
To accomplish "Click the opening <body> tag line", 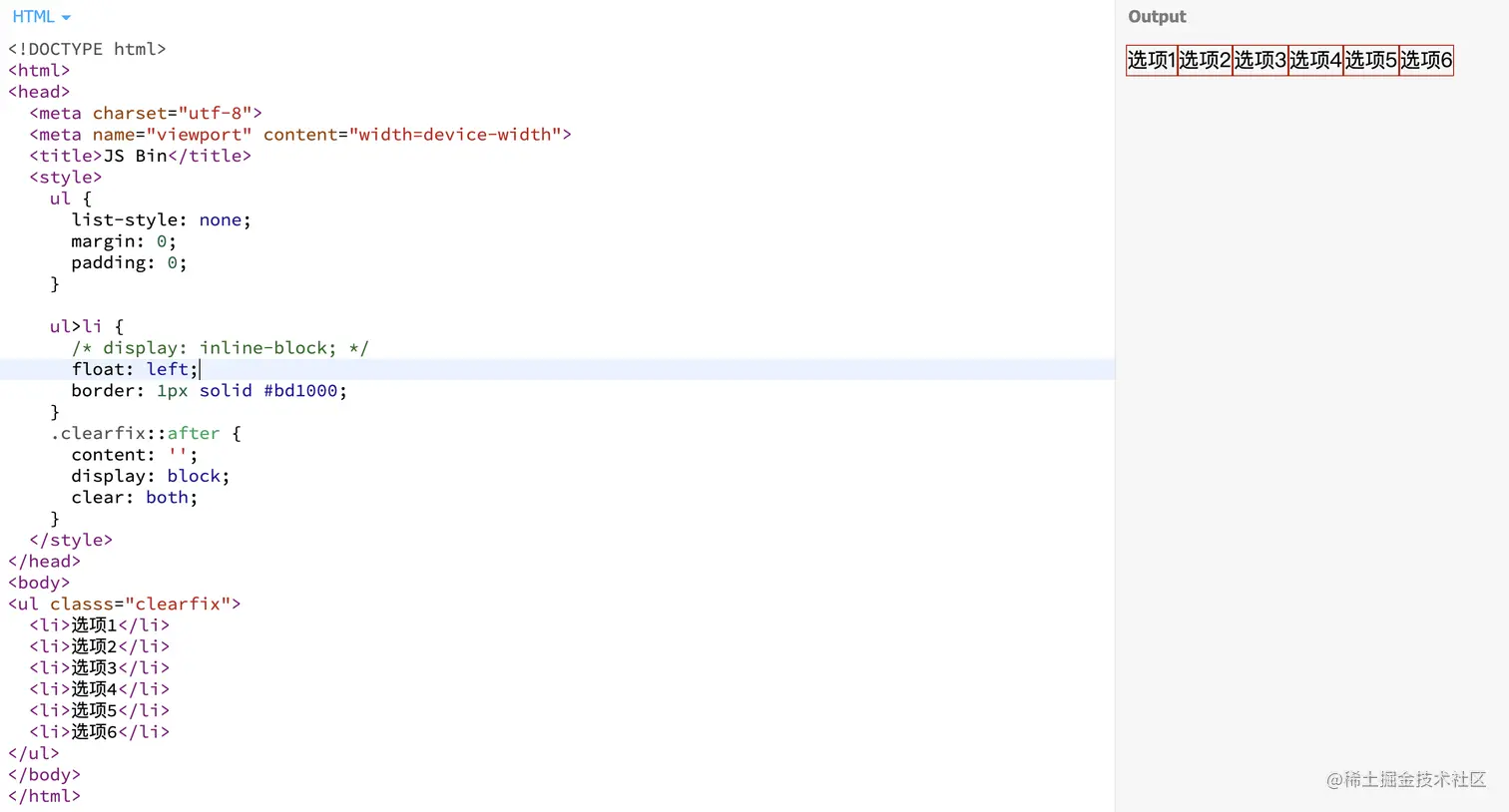I will (39, 583).
